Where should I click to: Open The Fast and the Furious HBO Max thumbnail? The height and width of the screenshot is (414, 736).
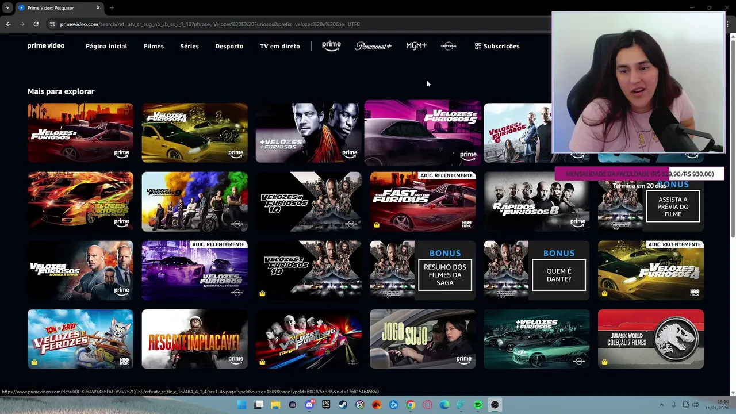[423, 201]
